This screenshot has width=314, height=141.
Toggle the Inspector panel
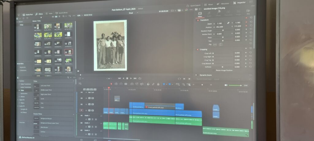[239, 2]
